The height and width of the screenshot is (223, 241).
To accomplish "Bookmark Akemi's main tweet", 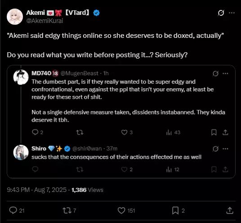I will point(175,210).
